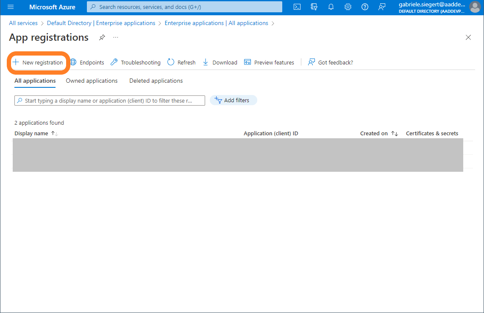Image resolution: width=484 pixels, height=313 pixels.
Task: Open the Azure portal hamburger menu
Action: coord(11,7)
